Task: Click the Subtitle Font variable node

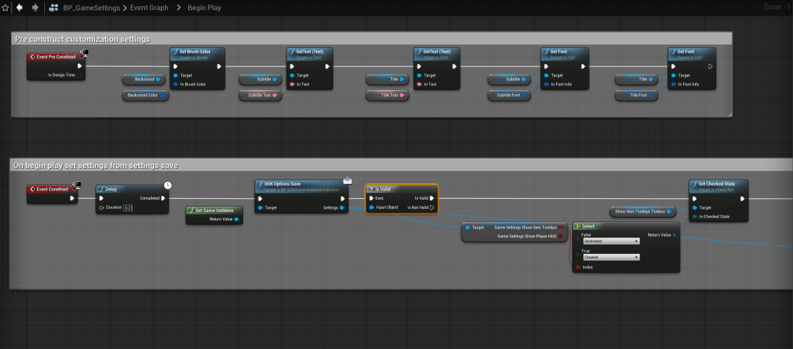Action: pos(510,95)
